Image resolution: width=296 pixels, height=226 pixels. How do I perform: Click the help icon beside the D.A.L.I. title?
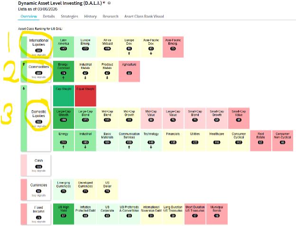pos(110,3)
